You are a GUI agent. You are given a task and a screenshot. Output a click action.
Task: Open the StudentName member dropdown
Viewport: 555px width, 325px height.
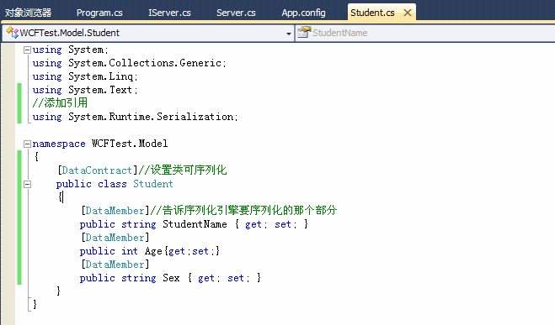(425, 33)
